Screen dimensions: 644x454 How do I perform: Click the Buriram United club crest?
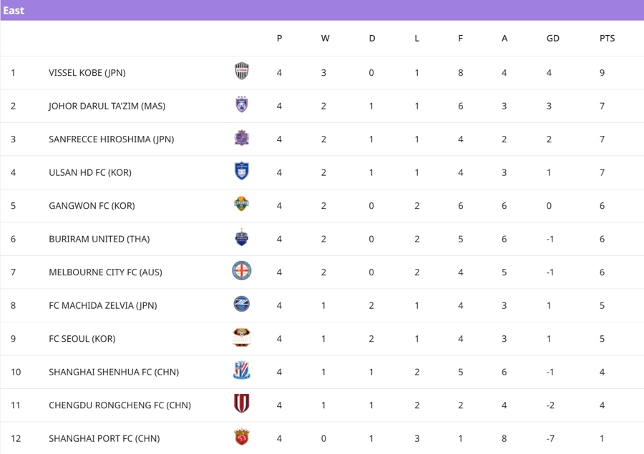click(242, 238)
